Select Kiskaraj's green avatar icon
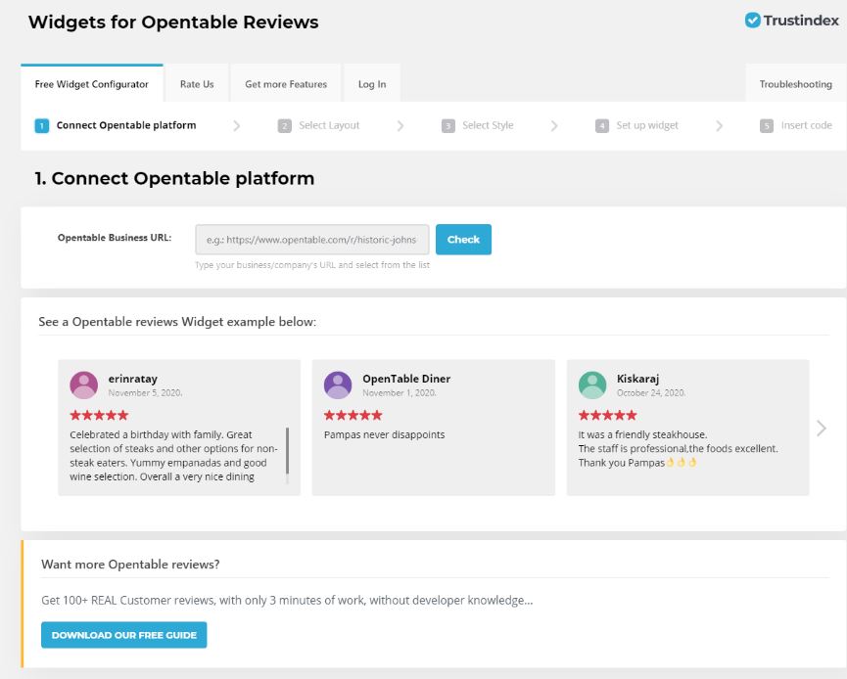The height and width of the screenshot is (679, 847). click(x=592, y=385)
